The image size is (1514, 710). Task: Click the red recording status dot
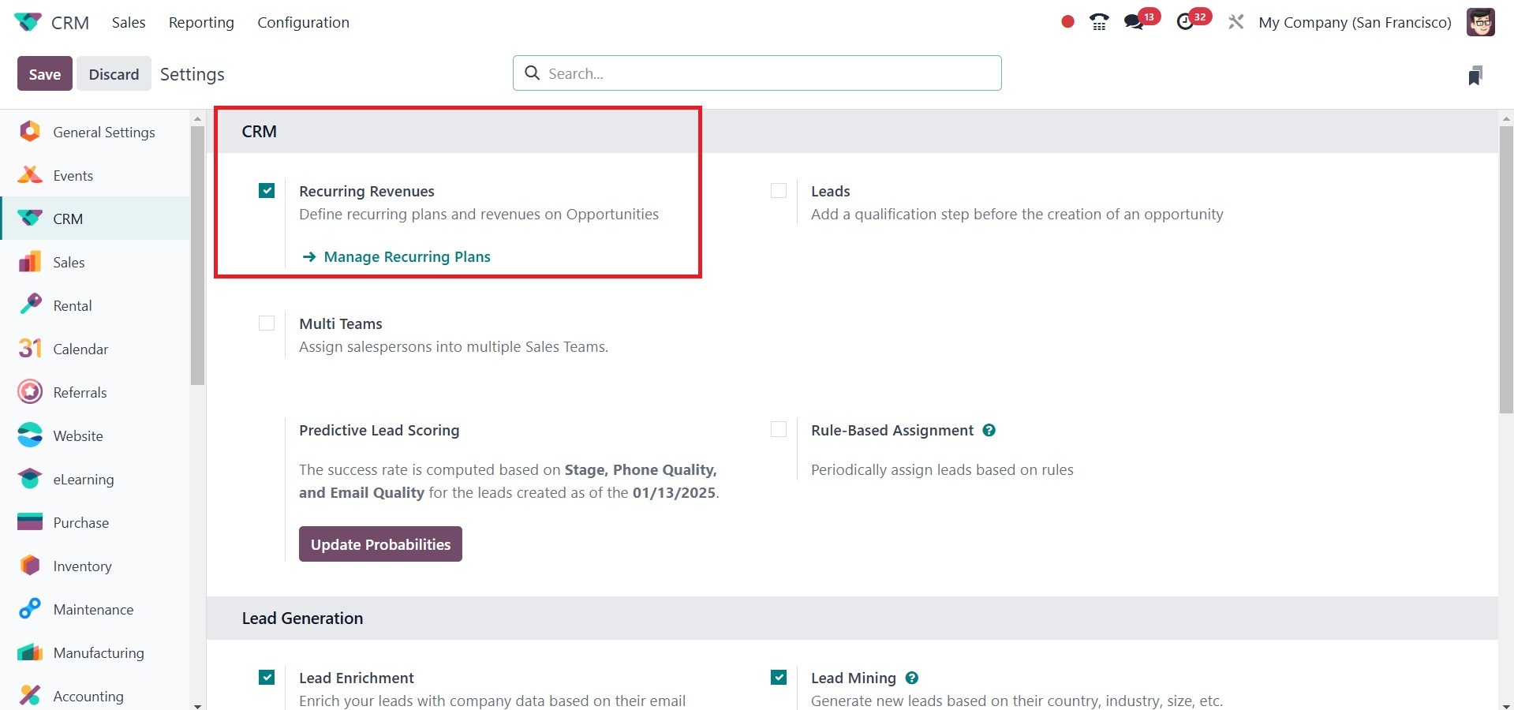[1067, 22]
